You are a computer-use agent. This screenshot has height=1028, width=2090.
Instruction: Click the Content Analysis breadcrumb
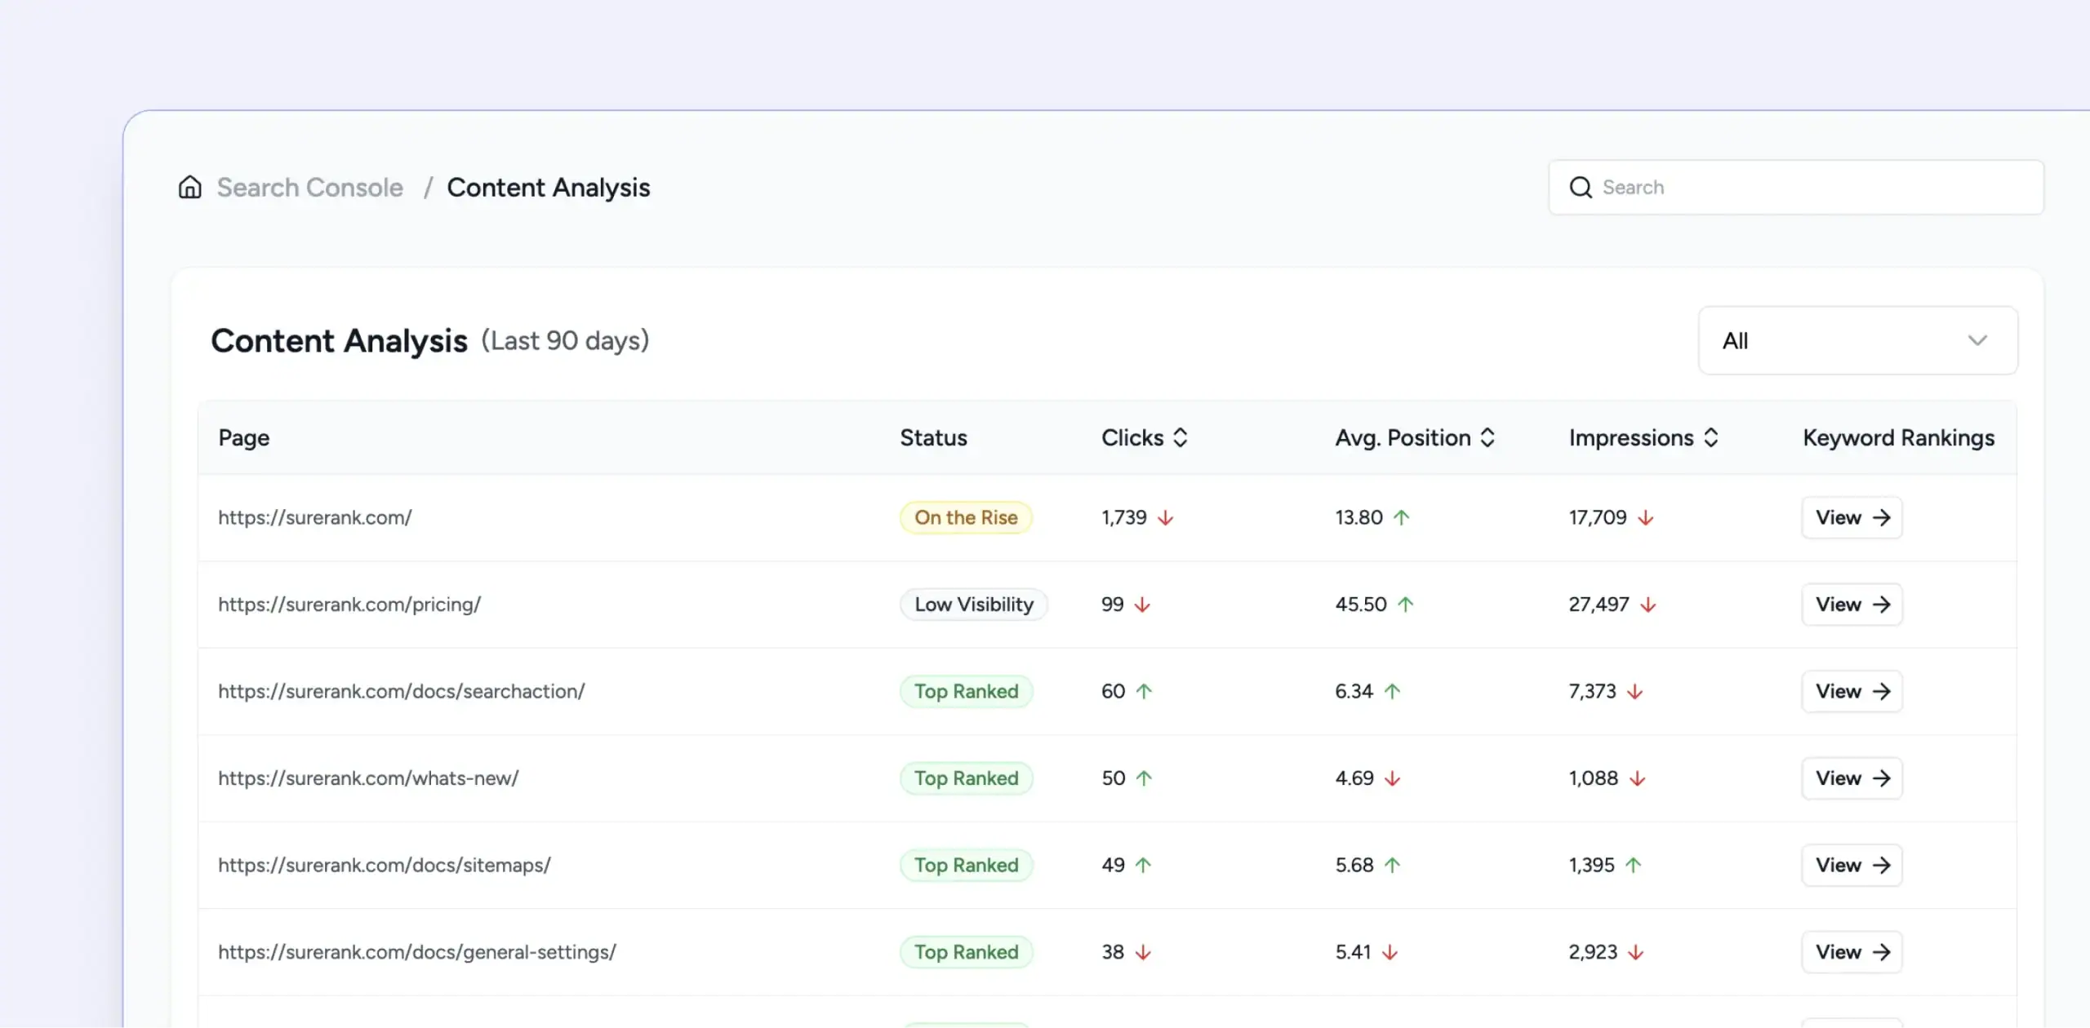coord(548,188)
